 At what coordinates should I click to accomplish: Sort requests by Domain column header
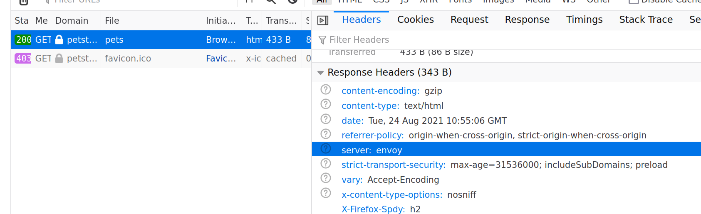[x=76, y=21]
